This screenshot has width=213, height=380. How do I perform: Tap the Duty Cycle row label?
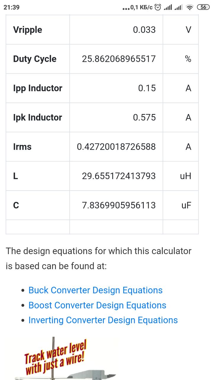coord(35,59)
